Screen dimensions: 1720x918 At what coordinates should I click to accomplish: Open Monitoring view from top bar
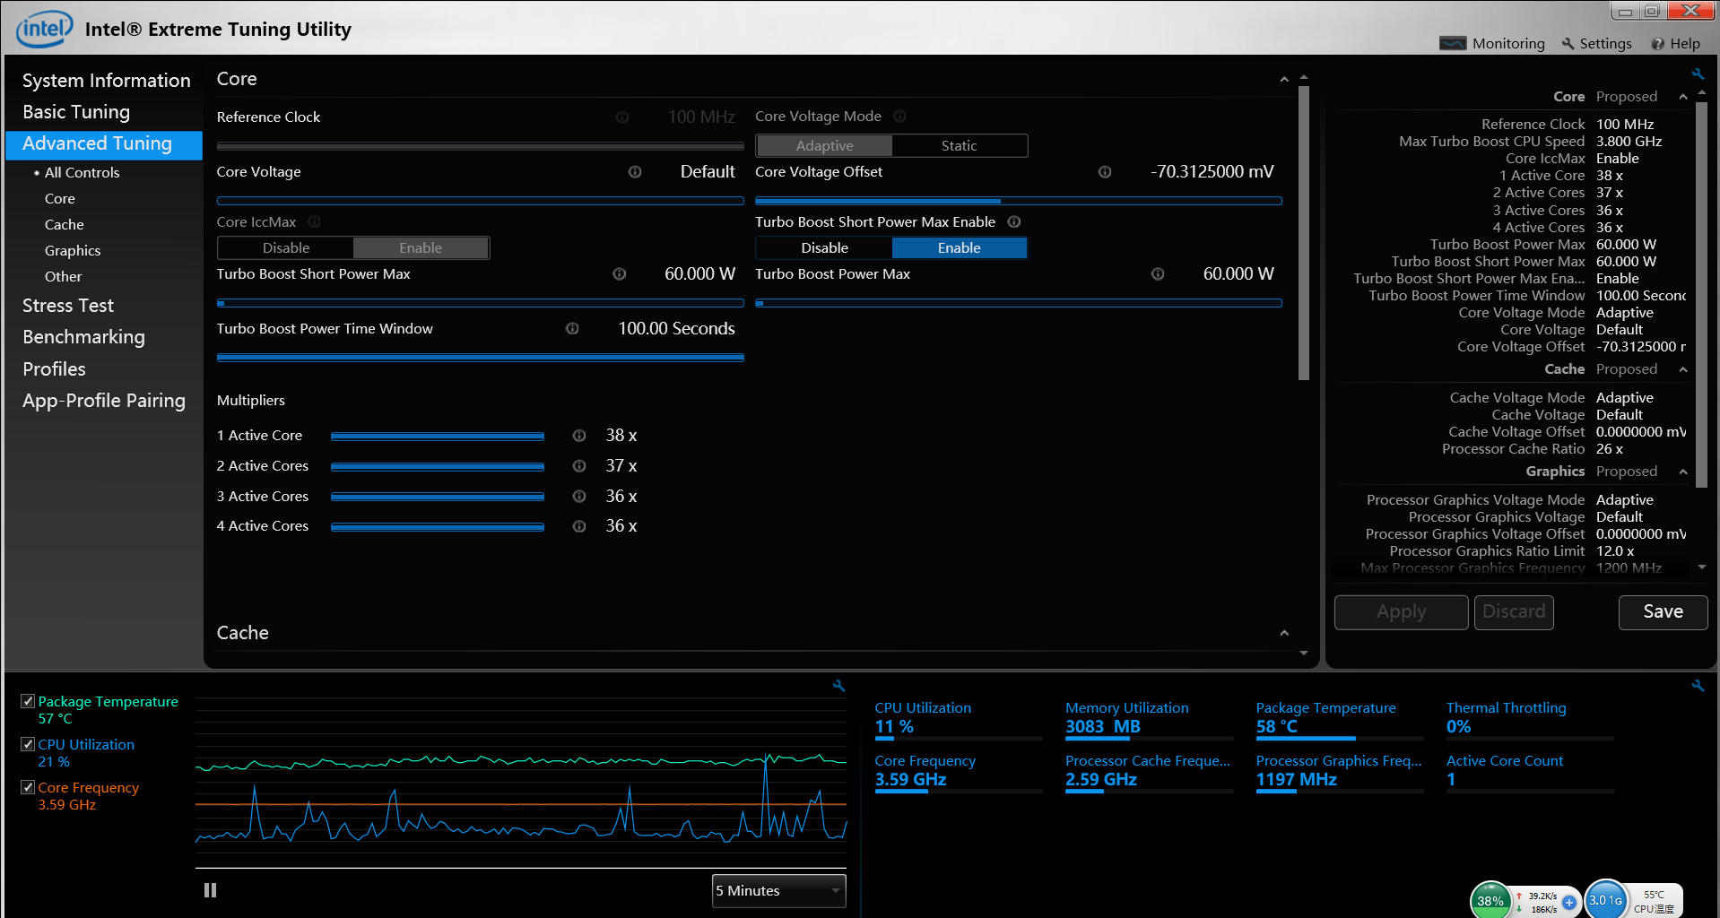coord(1492,43)
